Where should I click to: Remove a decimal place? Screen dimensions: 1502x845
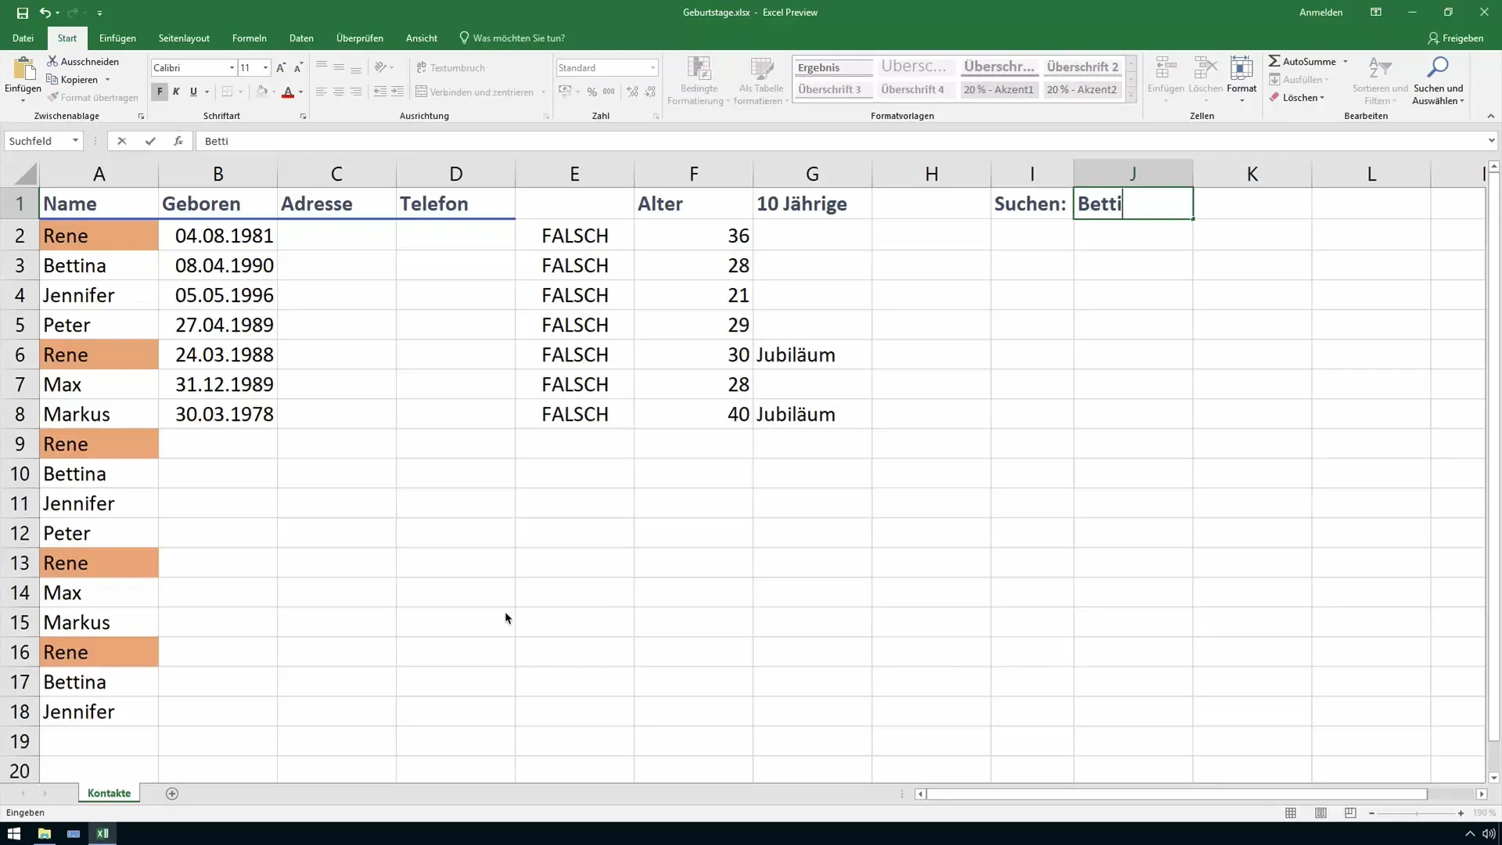(x=650, y=92)
